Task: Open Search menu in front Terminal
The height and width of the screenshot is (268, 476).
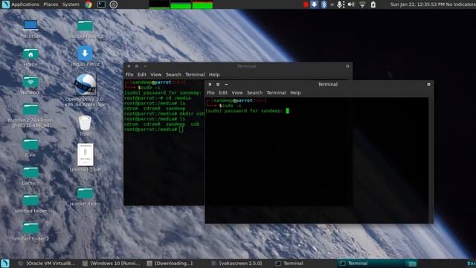Action: click(x=254, y=92)
